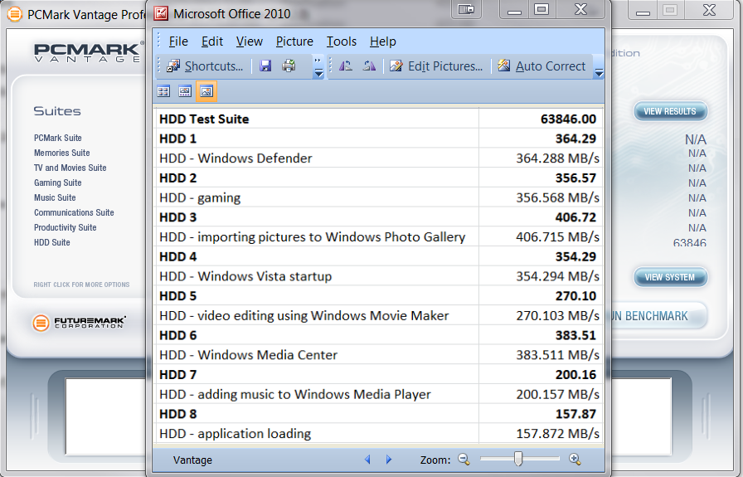
Task: Click the zoom out magnifier icon
Action: [x=464, y=460]
